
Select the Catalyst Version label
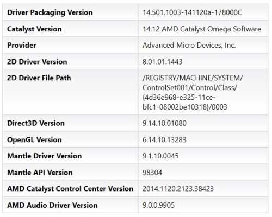click(x=34, y=29)
